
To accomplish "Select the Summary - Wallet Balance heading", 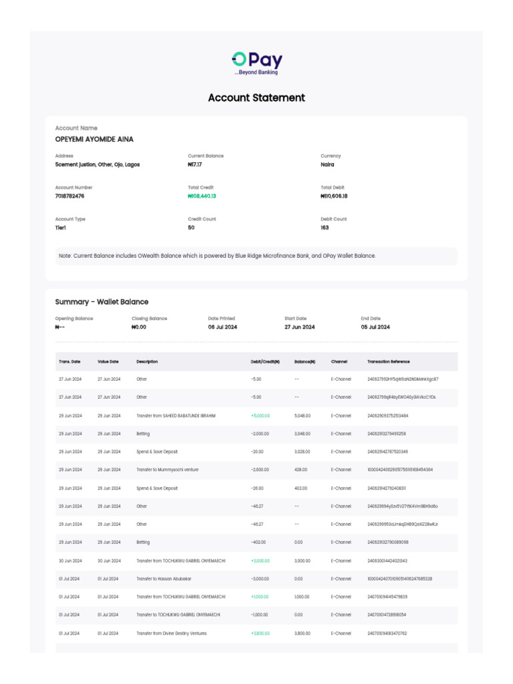I will pos(102,302).
